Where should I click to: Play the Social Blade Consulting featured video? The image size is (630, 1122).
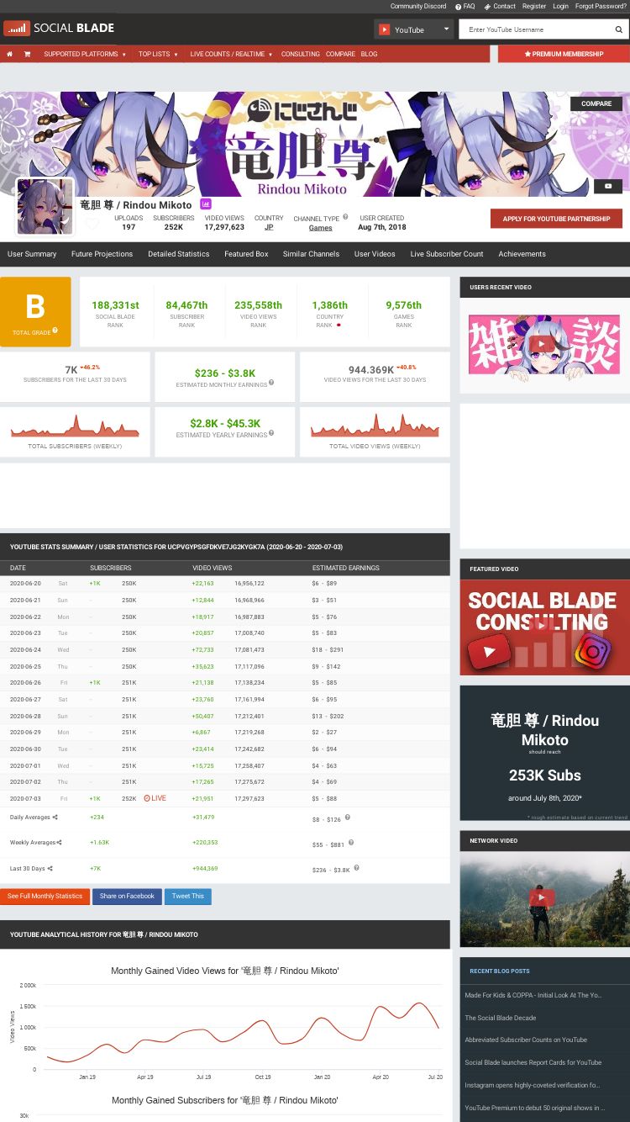544,627
